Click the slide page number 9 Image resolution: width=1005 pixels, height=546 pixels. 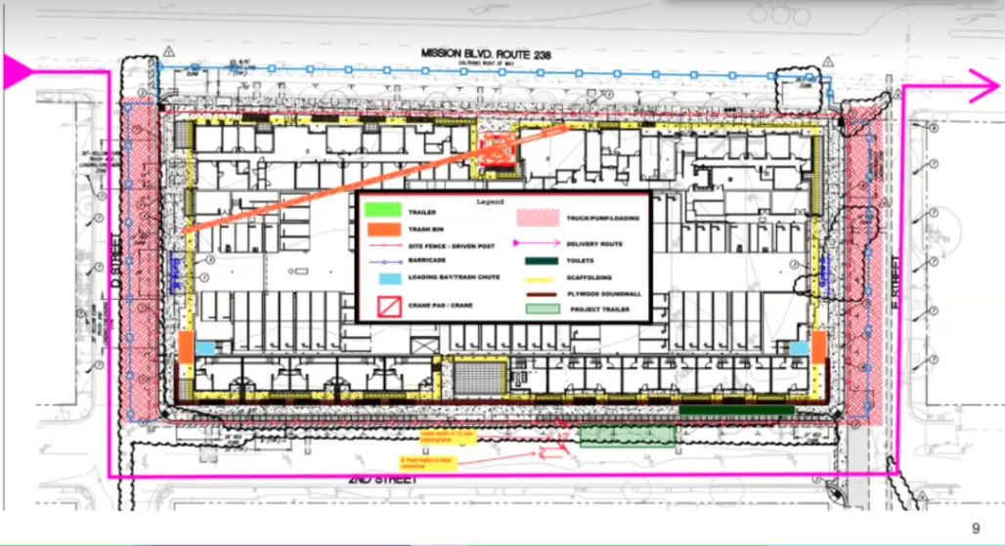(976, 527)
